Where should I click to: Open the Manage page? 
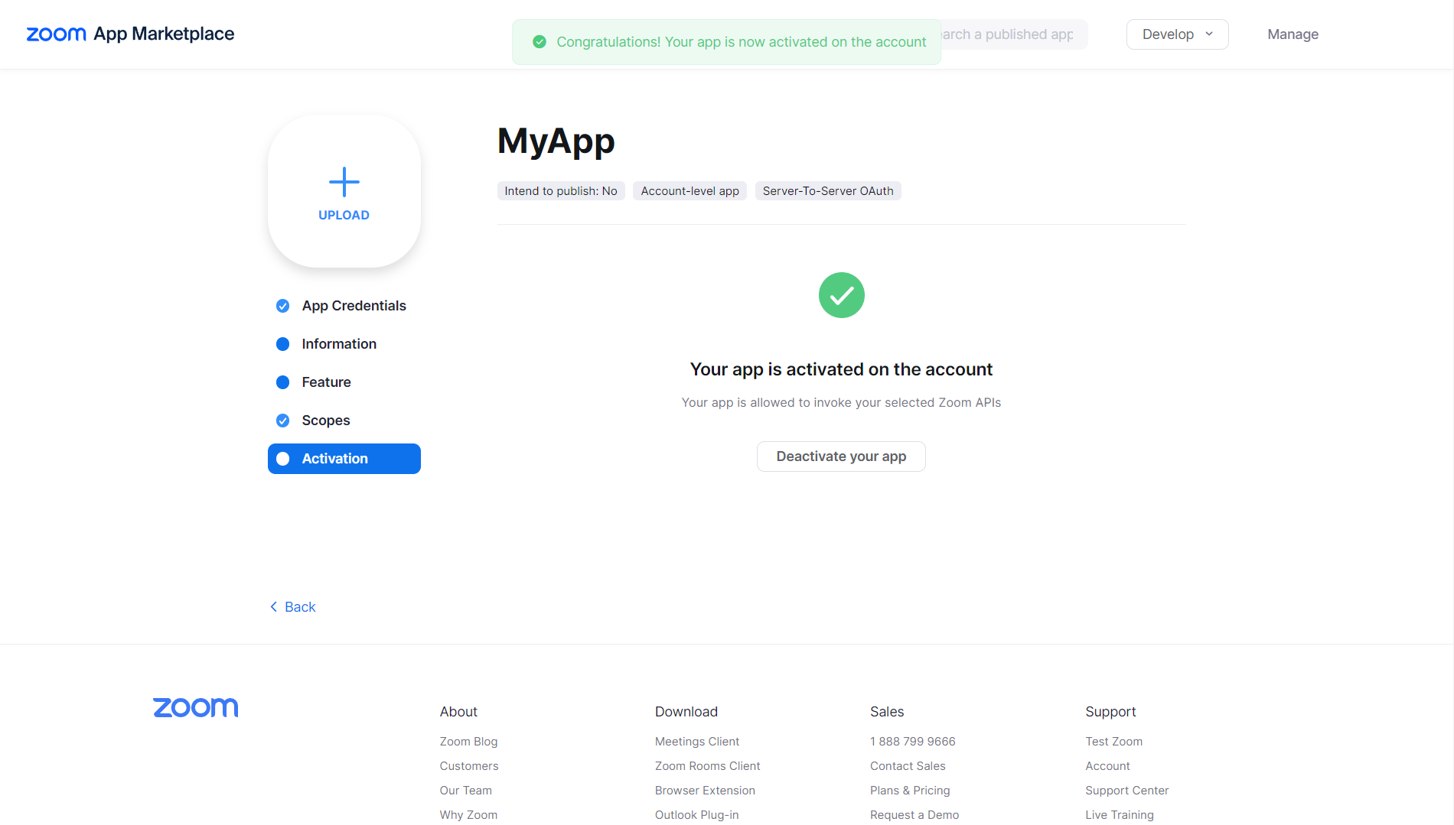point(1293,34)
